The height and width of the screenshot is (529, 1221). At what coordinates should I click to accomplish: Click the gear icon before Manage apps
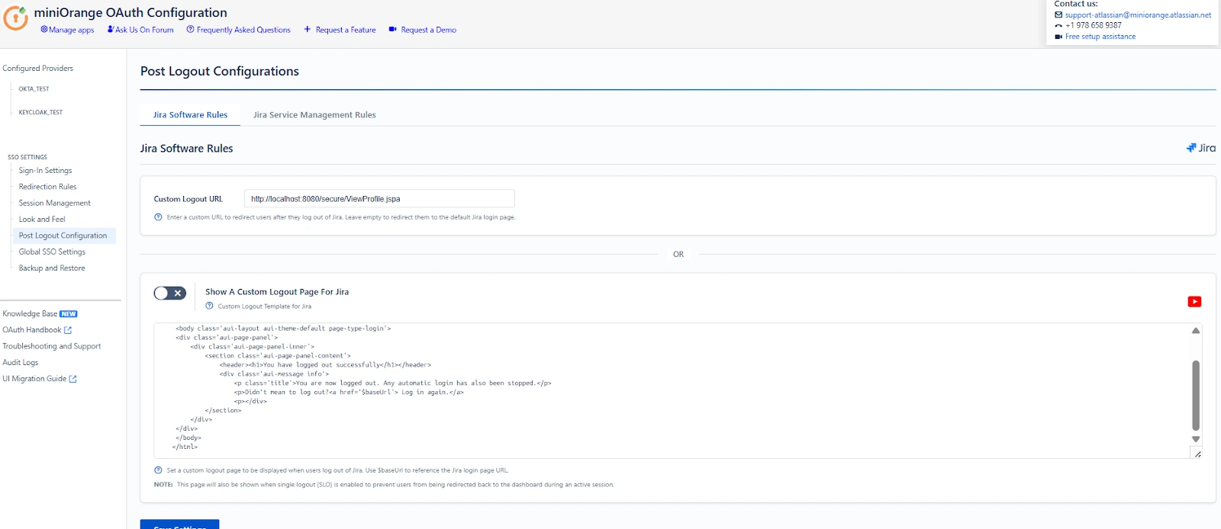click(x=43, y=30)
